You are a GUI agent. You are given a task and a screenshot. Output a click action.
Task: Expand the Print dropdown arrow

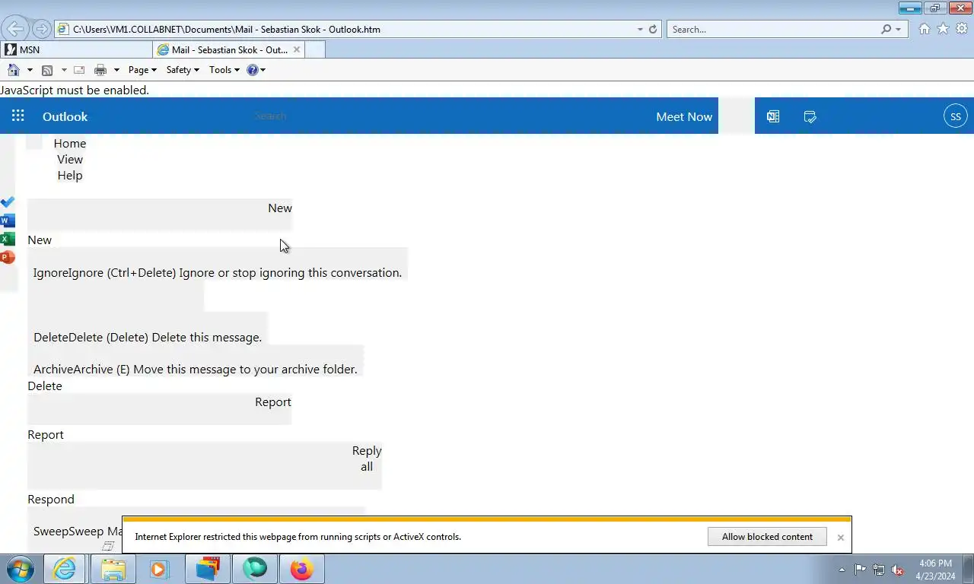[x=116, y=70]
